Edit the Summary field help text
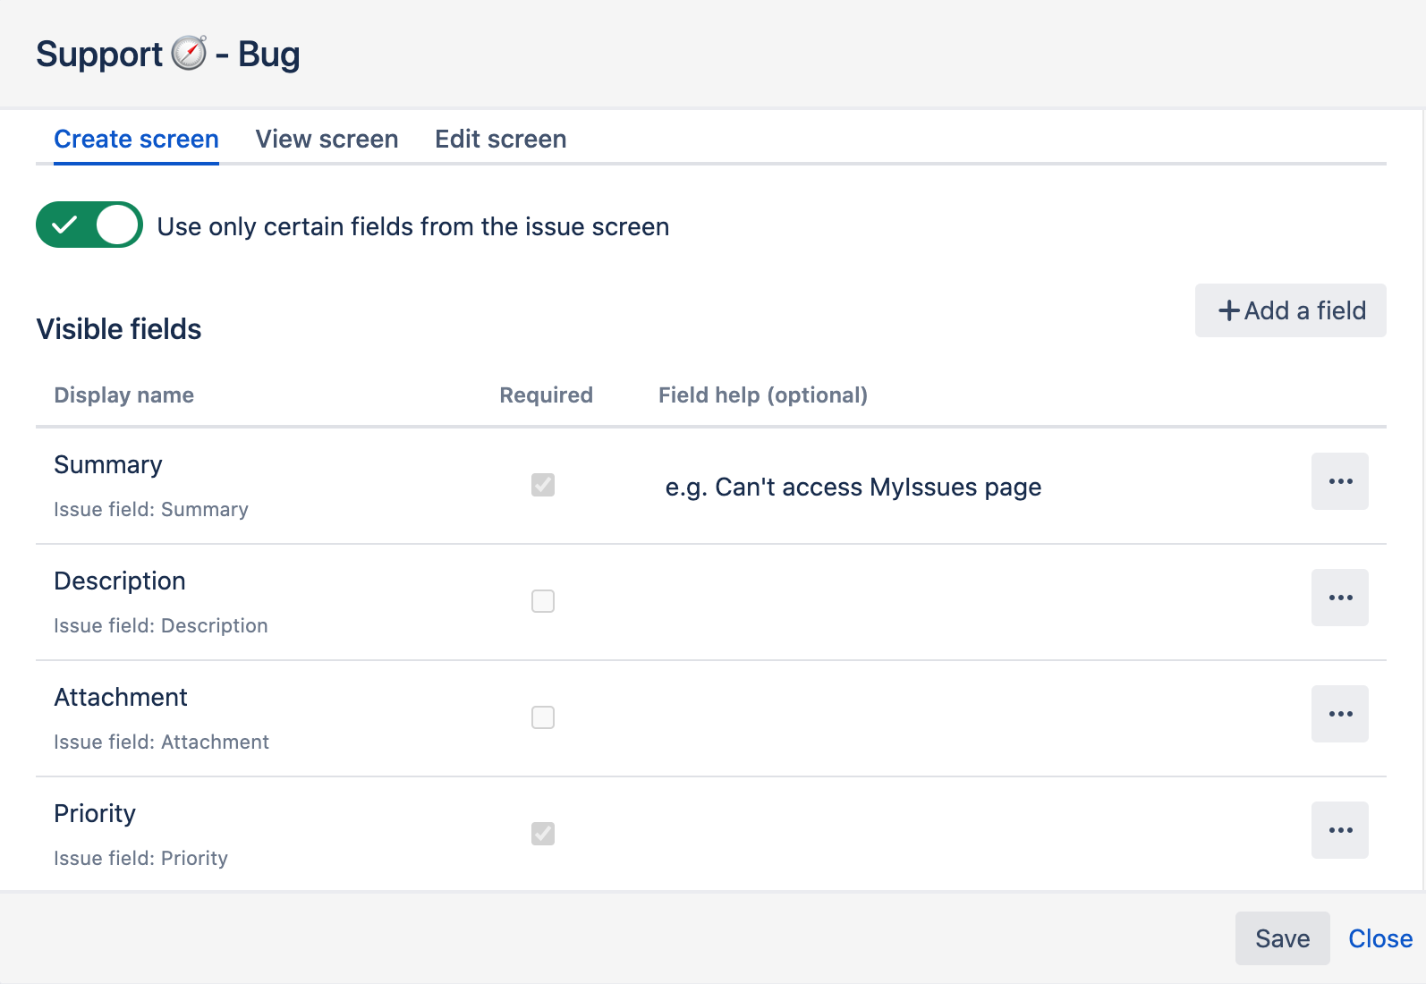1426x984 pixels. coord(853,488)
